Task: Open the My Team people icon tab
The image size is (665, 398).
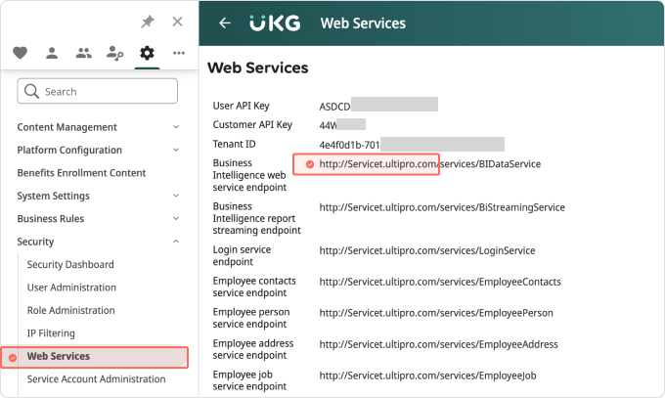Action: (83, 53)
